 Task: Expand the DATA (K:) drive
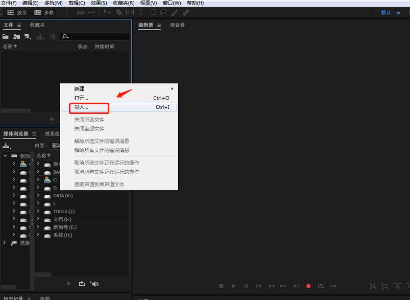coord(38,195)
